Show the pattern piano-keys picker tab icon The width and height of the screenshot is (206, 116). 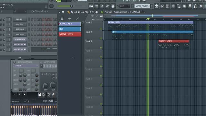point(62,19)
